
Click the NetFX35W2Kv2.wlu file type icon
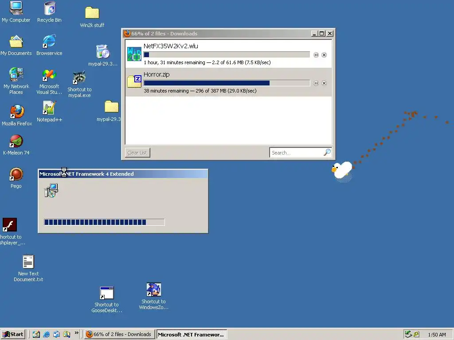(x=134, y=54)
